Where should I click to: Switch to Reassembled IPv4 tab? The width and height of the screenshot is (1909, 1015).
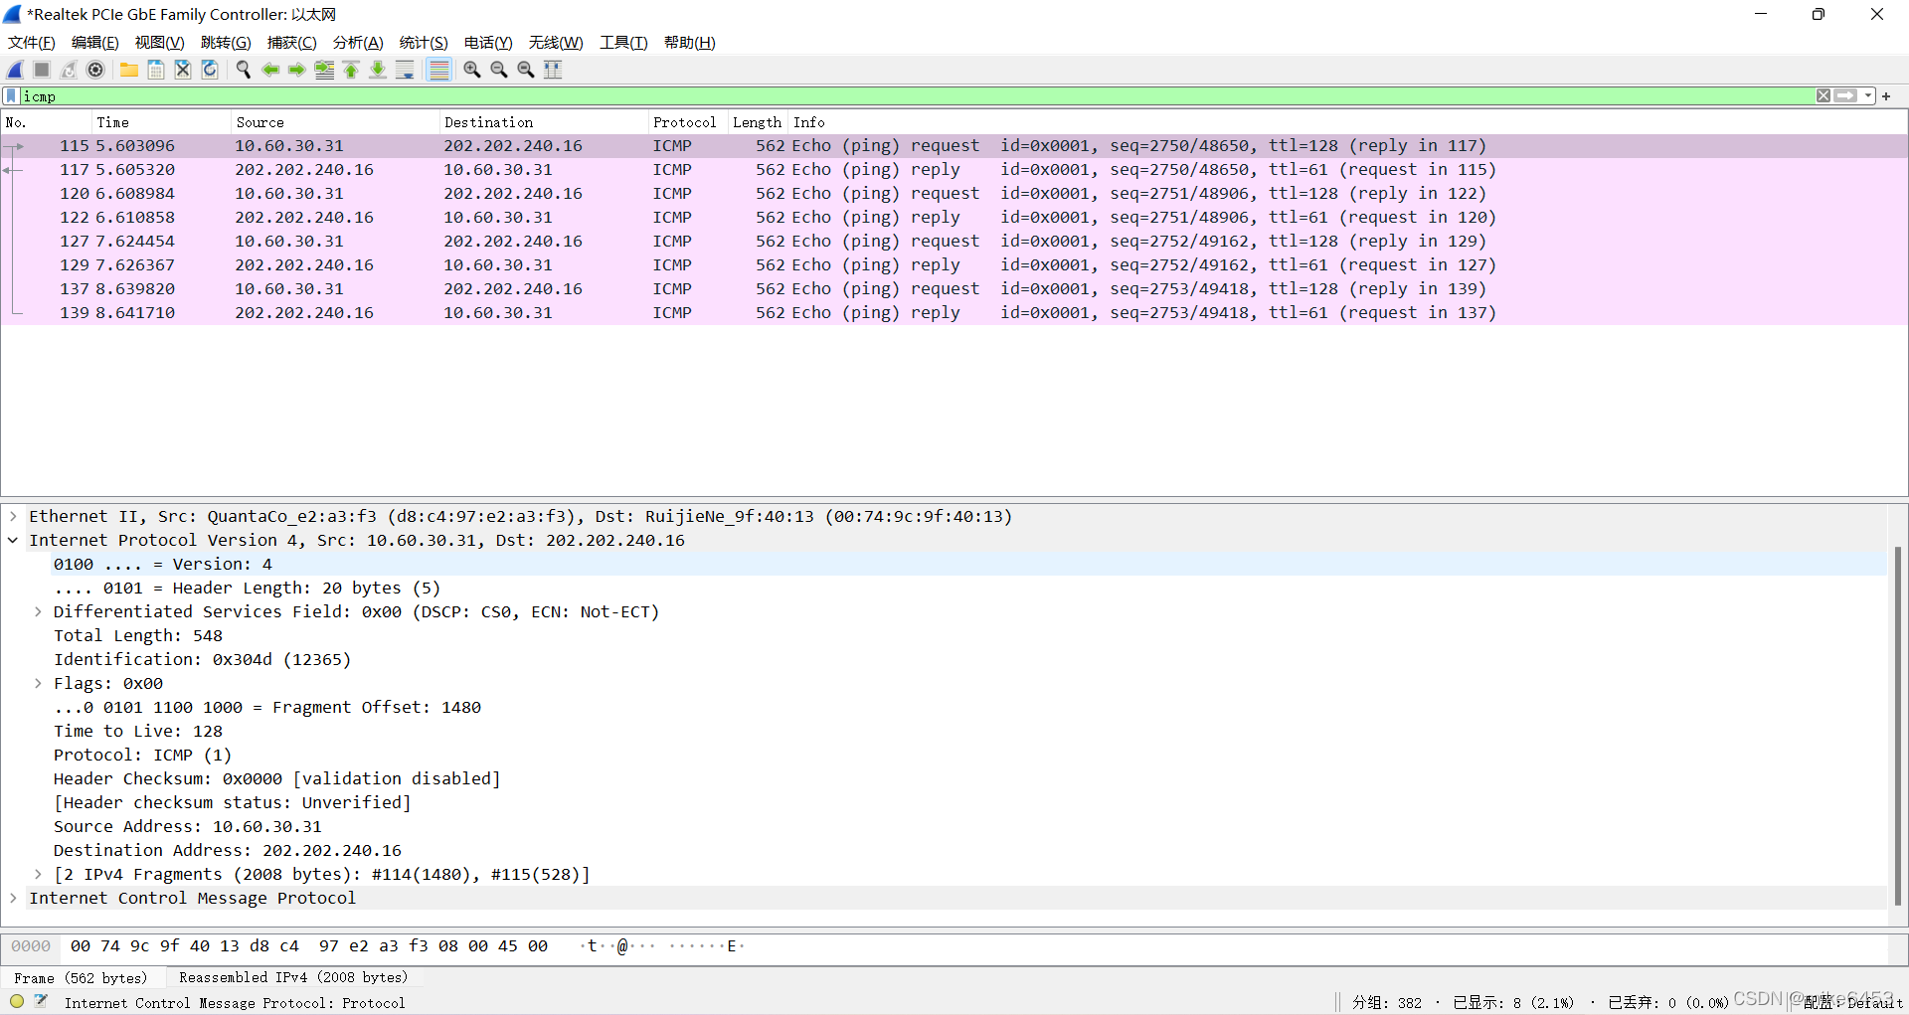[293, 978]
